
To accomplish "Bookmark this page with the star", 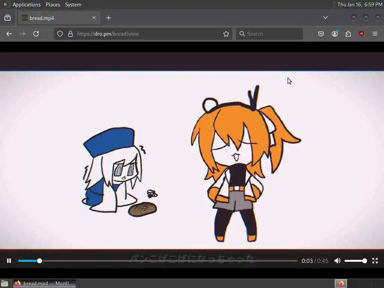I will (x=226, y=34).
